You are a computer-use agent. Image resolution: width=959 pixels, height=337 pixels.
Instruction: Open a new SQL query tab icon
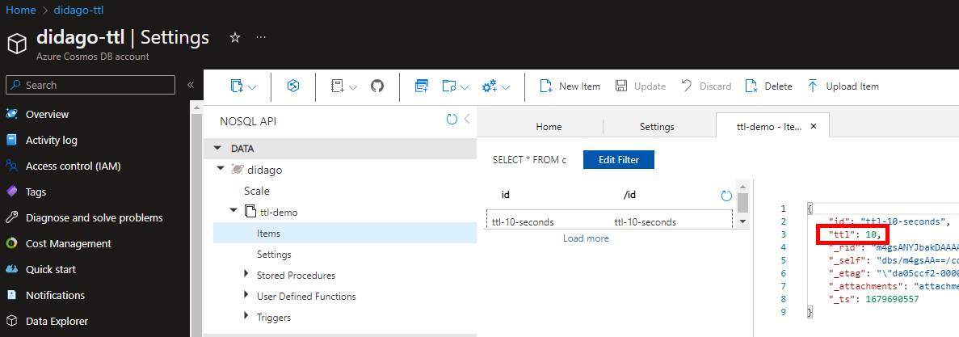click(421, 86)
